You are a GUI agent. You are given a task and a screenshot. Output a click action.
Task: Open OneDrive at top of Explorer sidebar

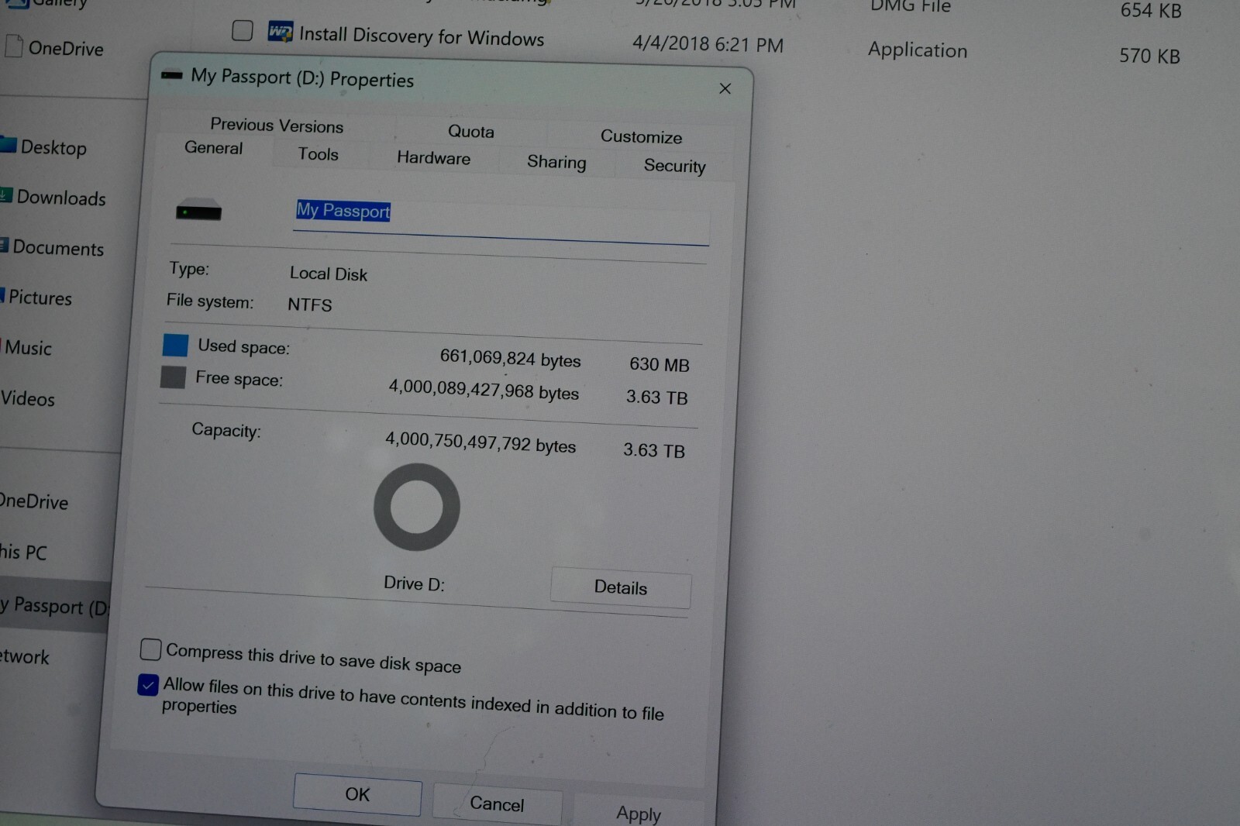(x=66, y=48)
